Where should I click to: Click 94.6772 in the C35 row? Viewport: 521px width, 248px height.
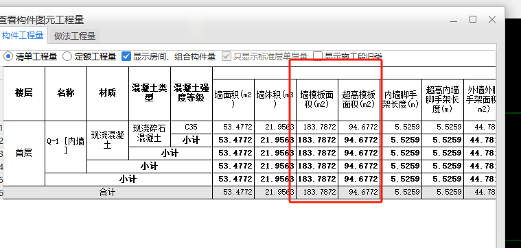pyautogui.click(x=359, y=127)
